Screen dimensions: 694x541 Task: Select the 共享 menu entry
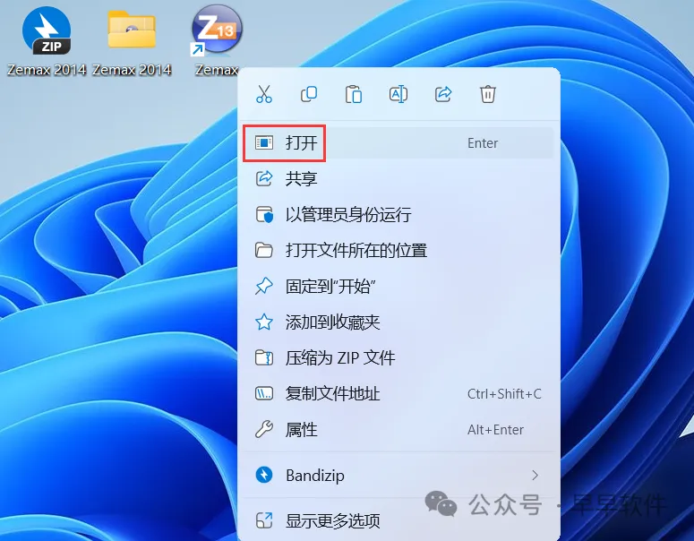click(398, 179)
